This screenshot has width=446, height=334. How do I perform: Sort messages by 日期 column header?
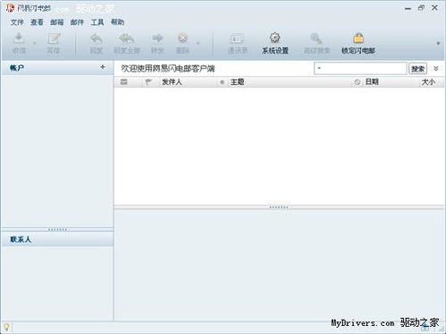[372, 82]
